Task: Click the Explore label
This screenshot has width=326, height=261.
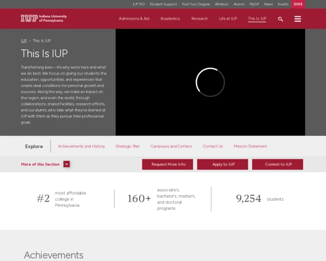Action: pyautogui.click(x=34, y=146)
